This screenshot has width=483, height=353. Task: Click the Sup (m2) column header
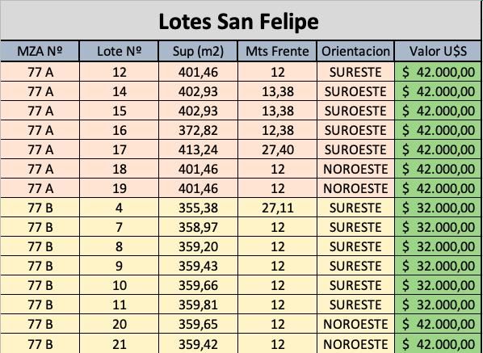point(198,51)
